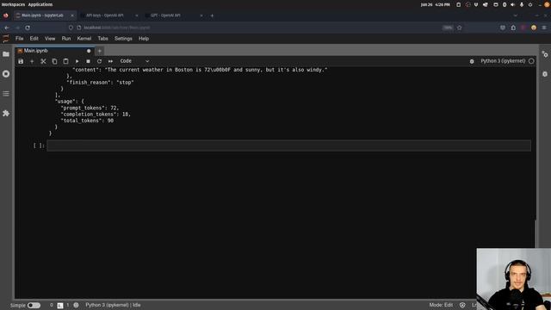
Task: Open the Kernel menu
Action: pyautogui.click(x=84, y=39)
